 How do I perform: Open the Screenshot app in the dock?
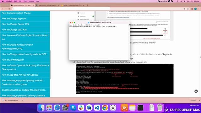113,108
